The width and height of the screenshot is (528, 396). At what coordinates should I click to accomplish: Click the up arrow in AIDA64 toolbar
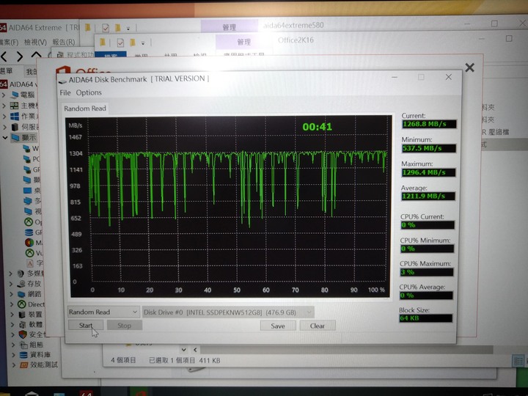click(x=36, y=55)
